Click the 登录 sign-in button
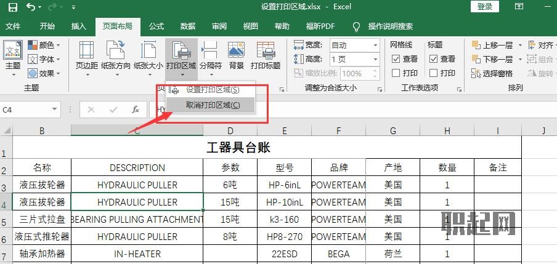 [x=484, y=7]
